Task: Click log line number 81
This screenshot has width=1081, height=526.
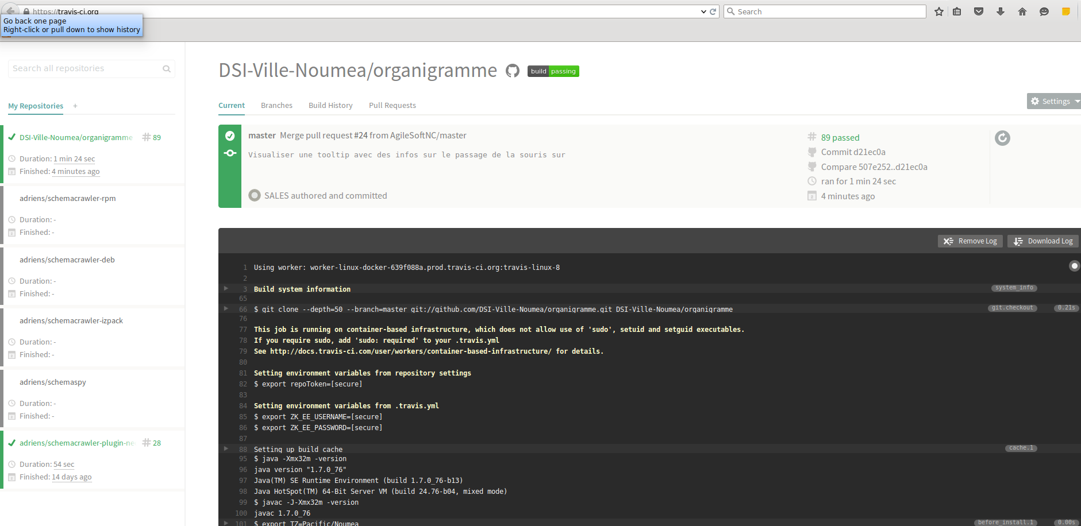Action: pos(243,373)
